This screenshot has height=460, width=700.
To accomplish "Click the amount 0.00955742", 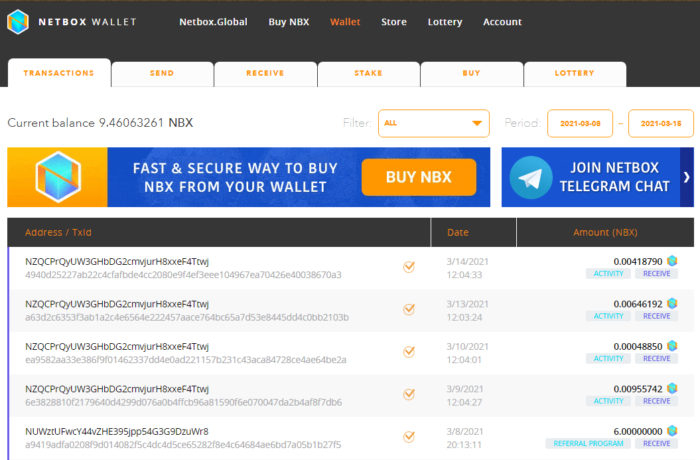I will click(638, 389).
